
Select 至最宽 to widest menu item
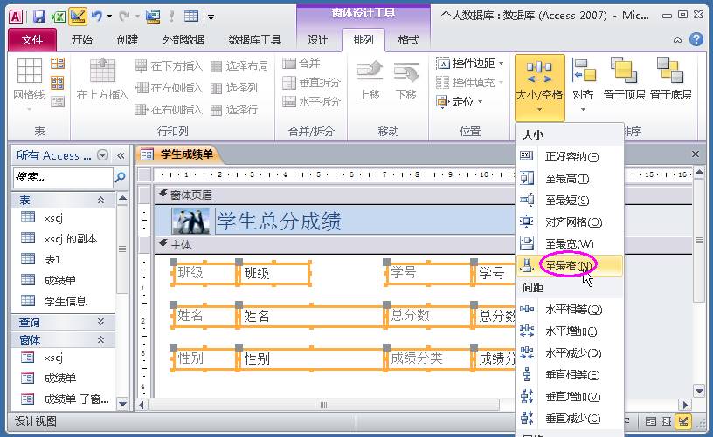tap(570, 243)
